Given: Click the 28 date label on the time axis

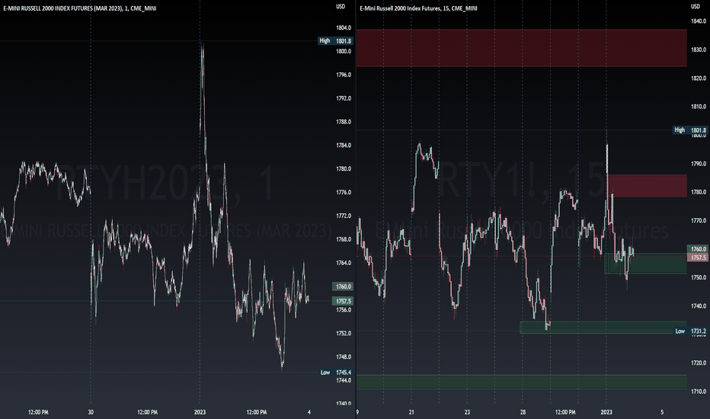Looking at the screenshot, I should click(x=523, y=412).
